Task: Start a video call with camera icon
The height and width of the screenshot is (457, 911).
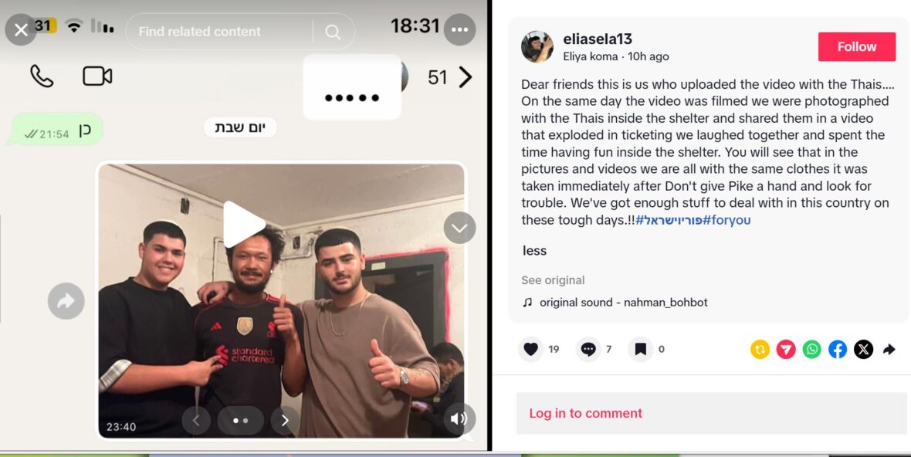Action: point(97,76)
